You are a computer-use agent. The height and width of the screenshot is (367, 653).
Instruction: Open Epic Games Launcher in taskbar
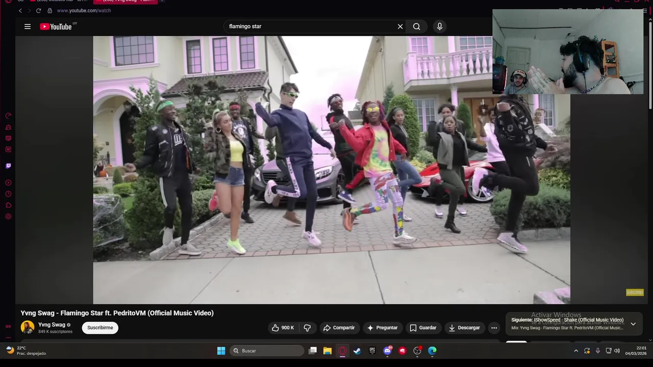[x=372, y=351]
